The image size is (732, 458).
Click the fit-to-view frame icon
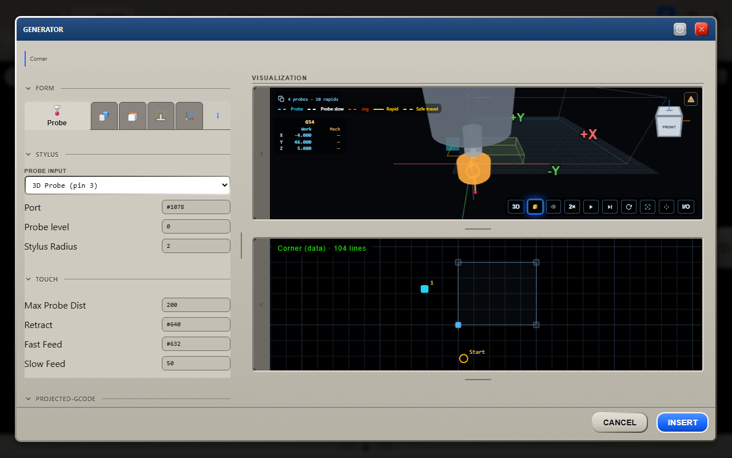tap(648, 207)
